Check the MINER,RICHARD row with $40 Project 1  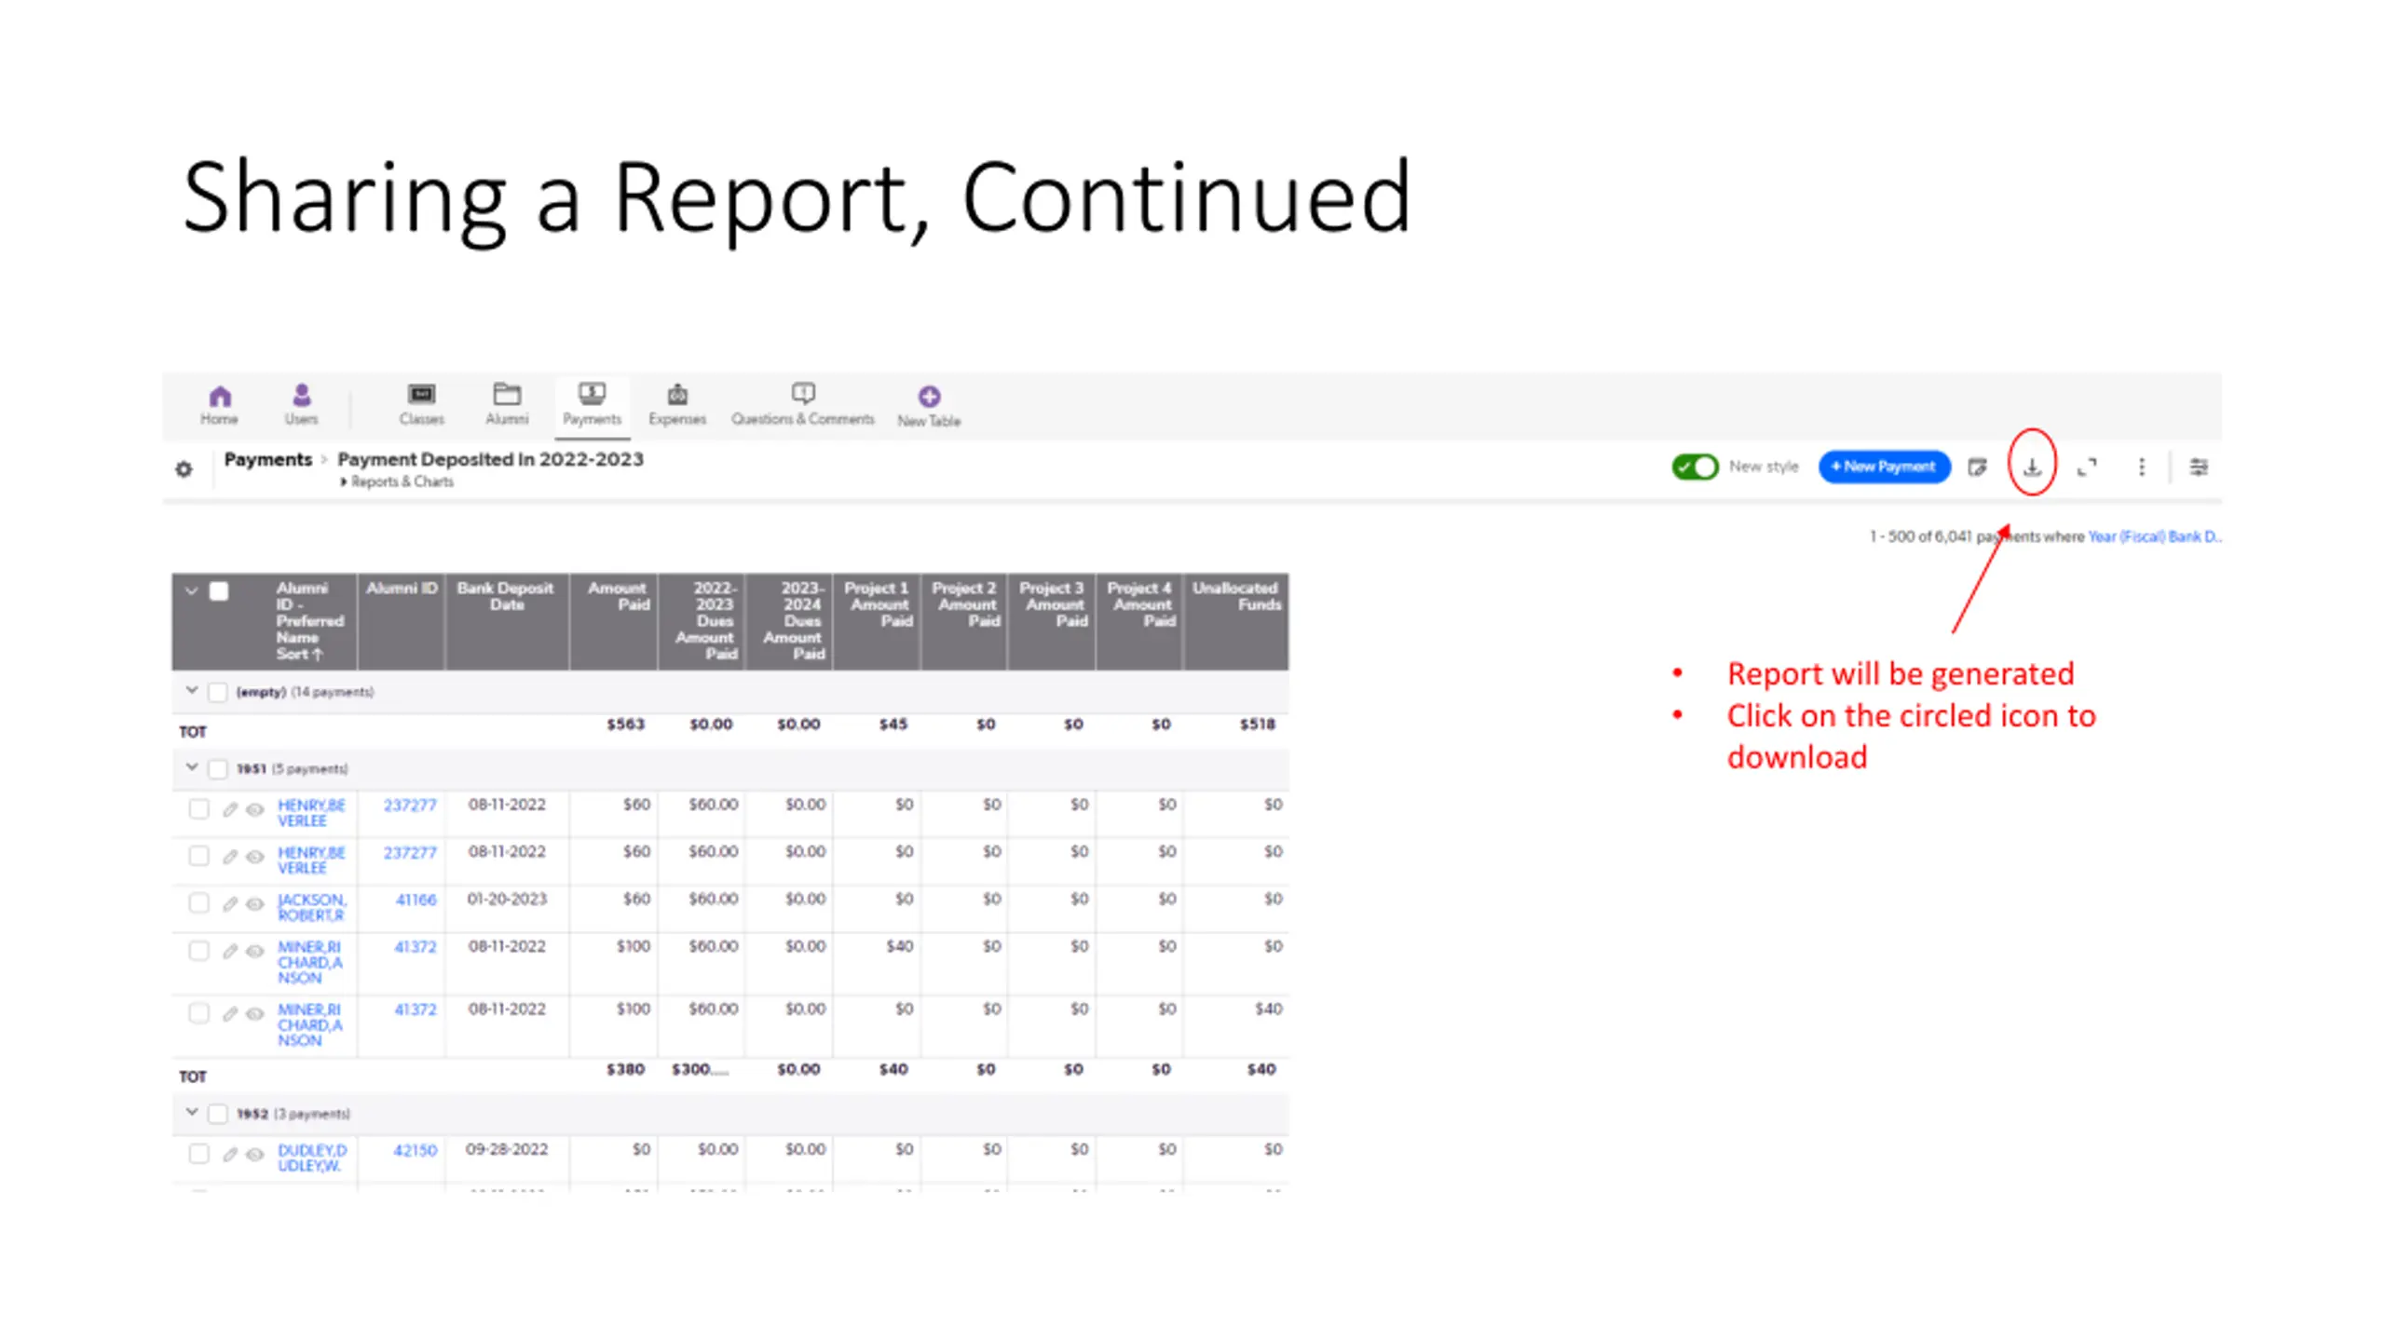198,951
